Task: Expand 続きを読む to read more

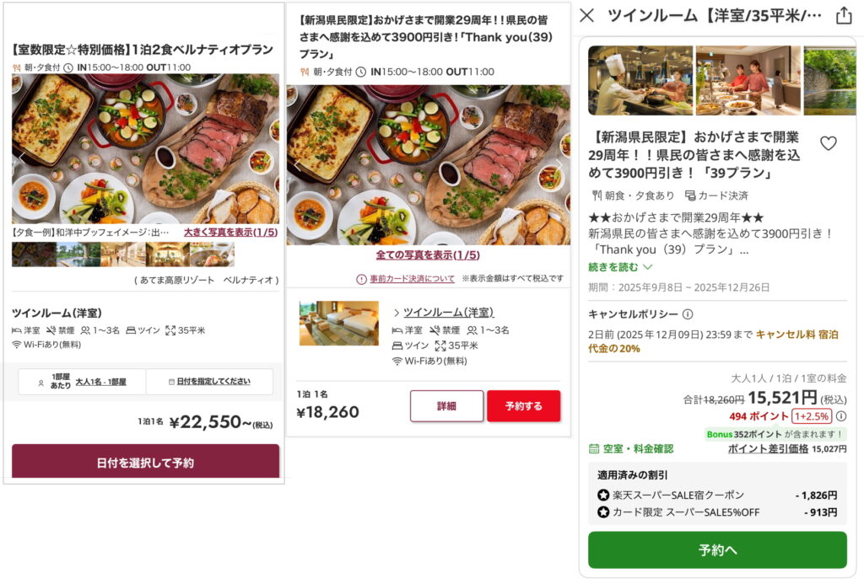Action: pos(620,267)
